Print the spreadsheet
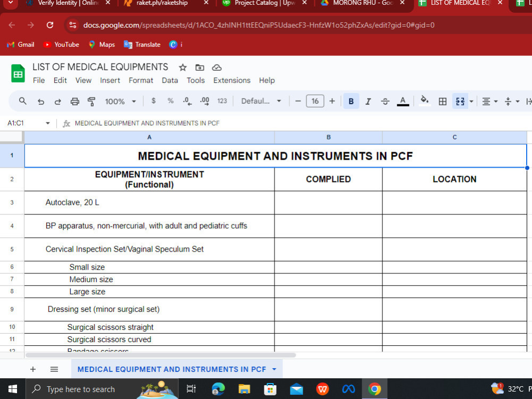Viewport: 532px width, 399px height. click(74, 102)
